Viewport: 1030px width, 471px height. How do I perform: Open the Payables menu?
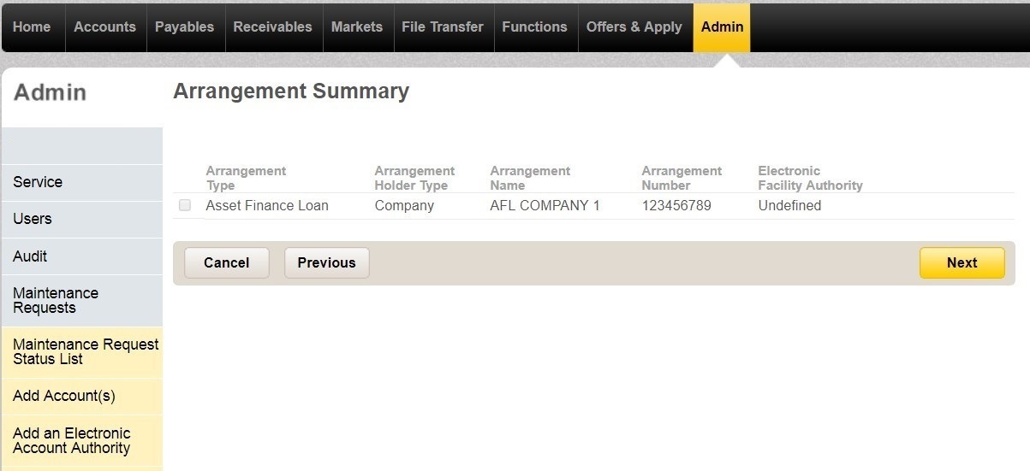coord(185,27)
